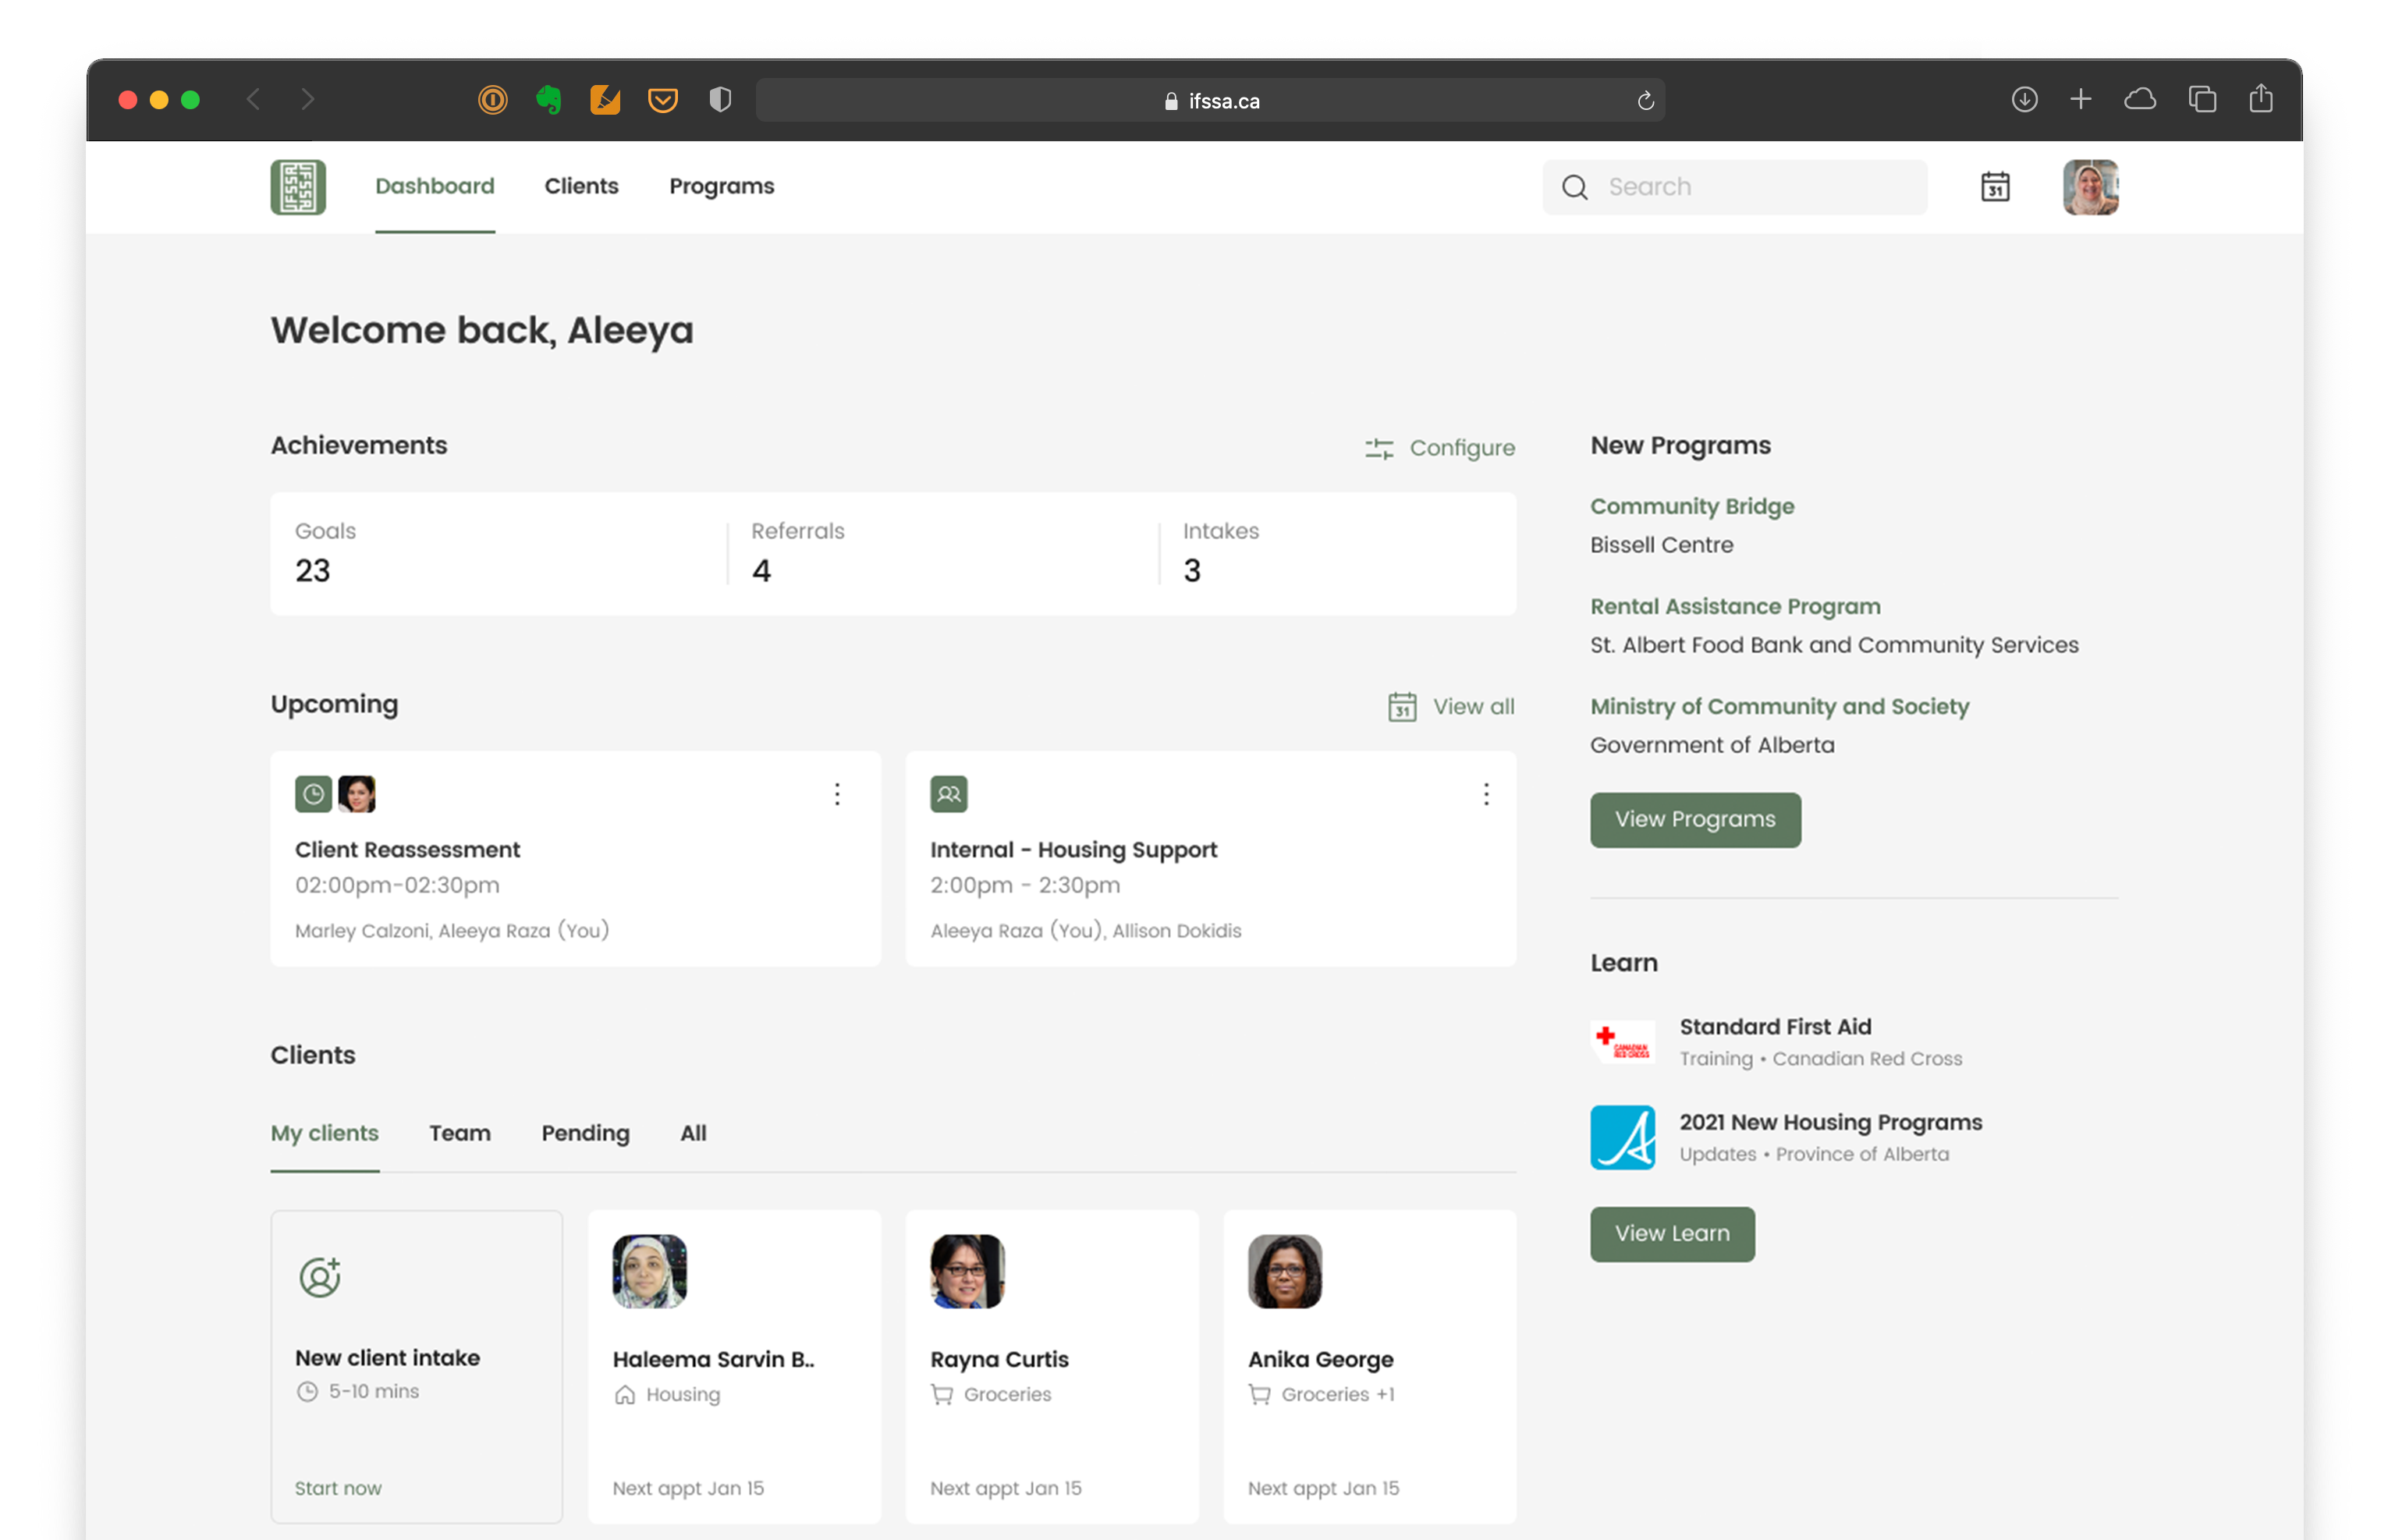Select the My clients tab
This screenshot has width=2388, height=1540.
tap(325, 1133)
